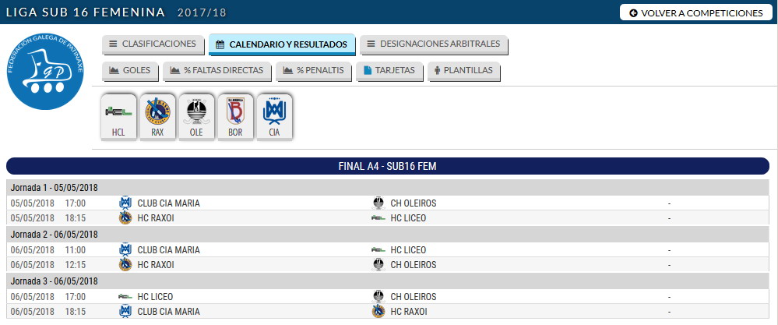This screenshot has width=778, height=325.
Task: Select the HCL team filter icon
Action: click(118, 118)
